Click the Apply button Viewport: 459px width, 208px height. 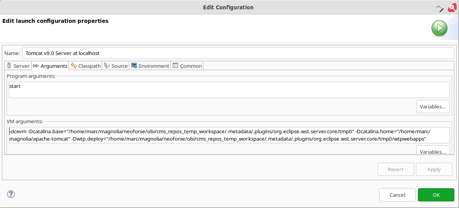[434, 169]
